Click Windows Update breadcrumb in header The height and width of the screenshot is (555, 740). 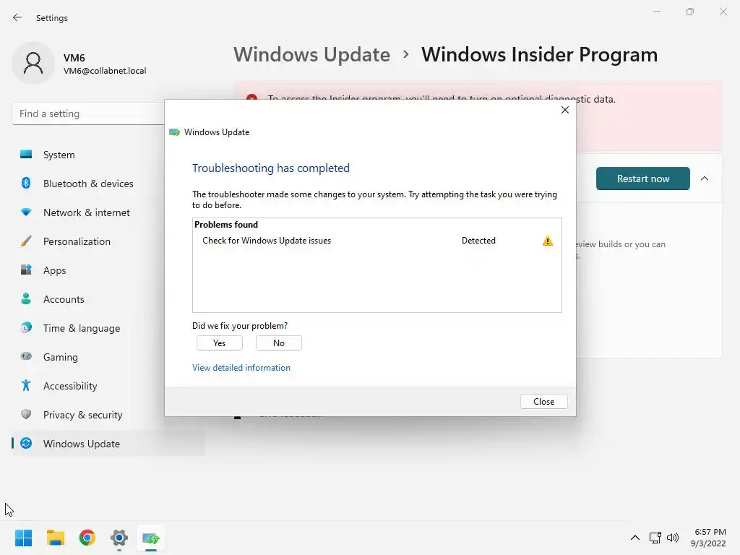tap(312, 55)
